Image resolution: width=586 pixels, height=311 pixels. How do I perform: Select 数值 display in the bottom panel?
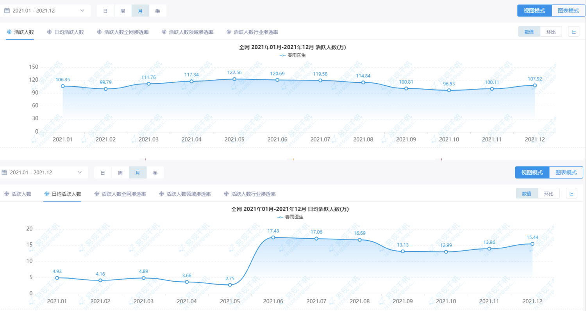527,193
